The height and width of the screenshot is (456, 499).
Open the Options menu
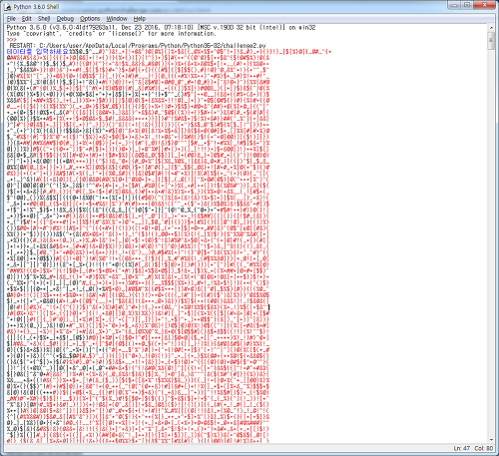90,19
